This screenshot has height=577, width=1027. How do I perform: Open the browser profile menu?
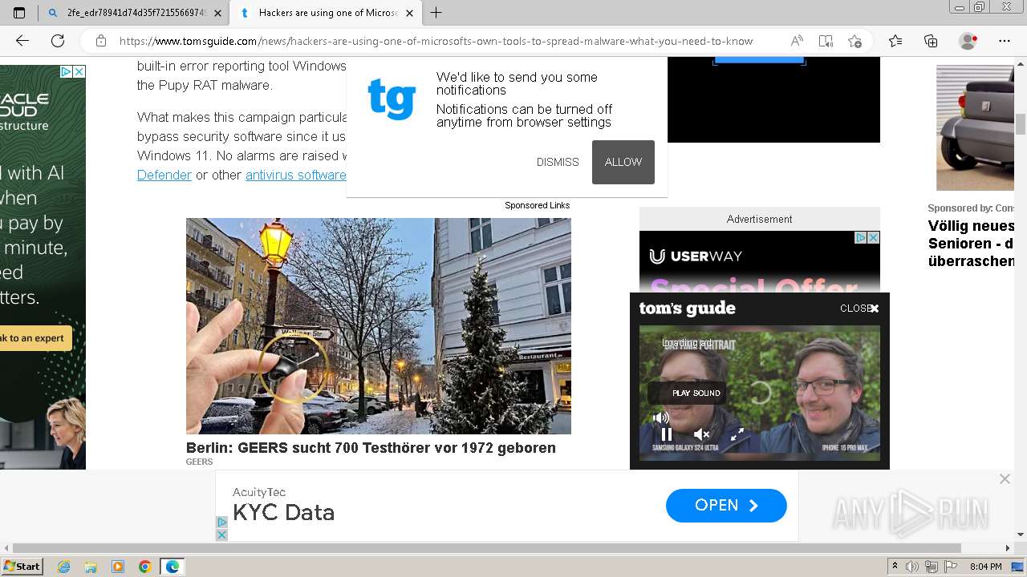pos(968,41)
